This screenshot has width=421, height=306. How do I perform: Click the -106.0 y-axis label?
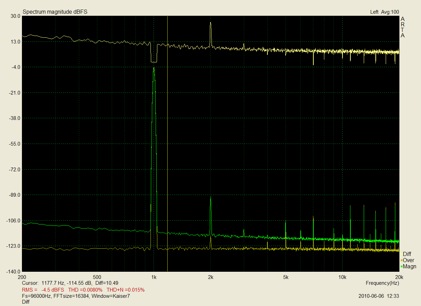14,221
